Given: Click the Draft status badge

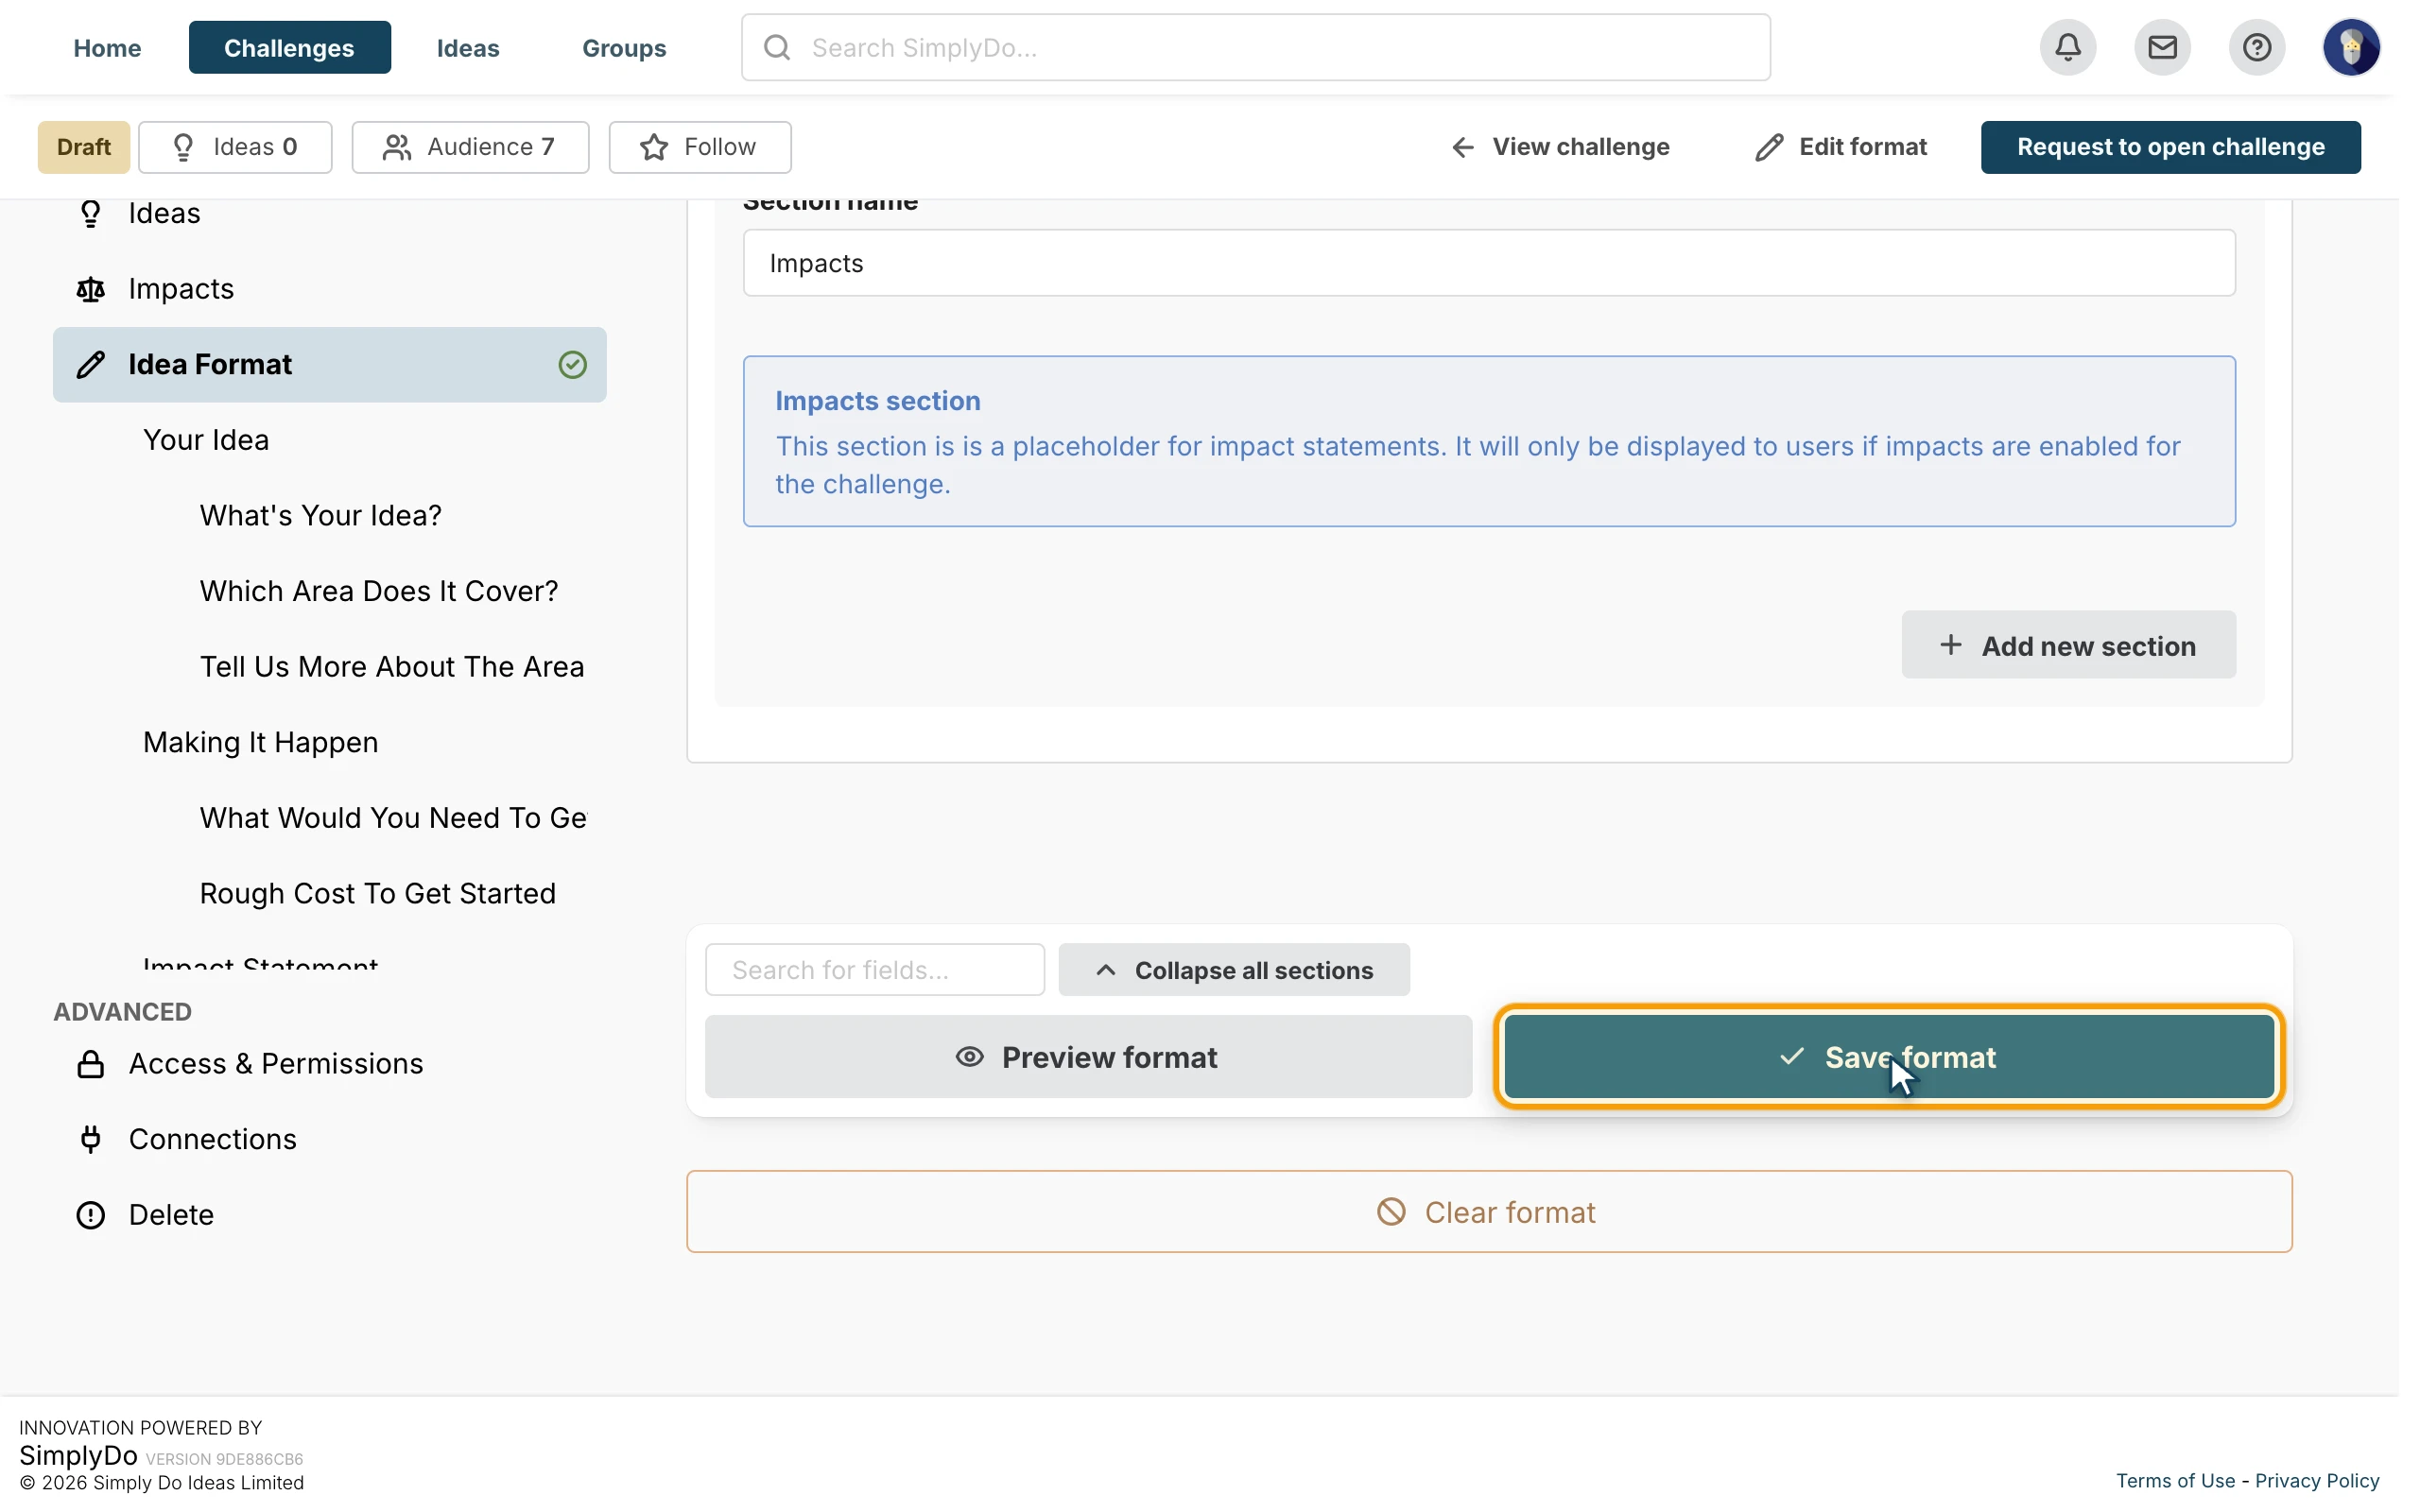Looking at the screenshot, I should (x=84, y=147).
